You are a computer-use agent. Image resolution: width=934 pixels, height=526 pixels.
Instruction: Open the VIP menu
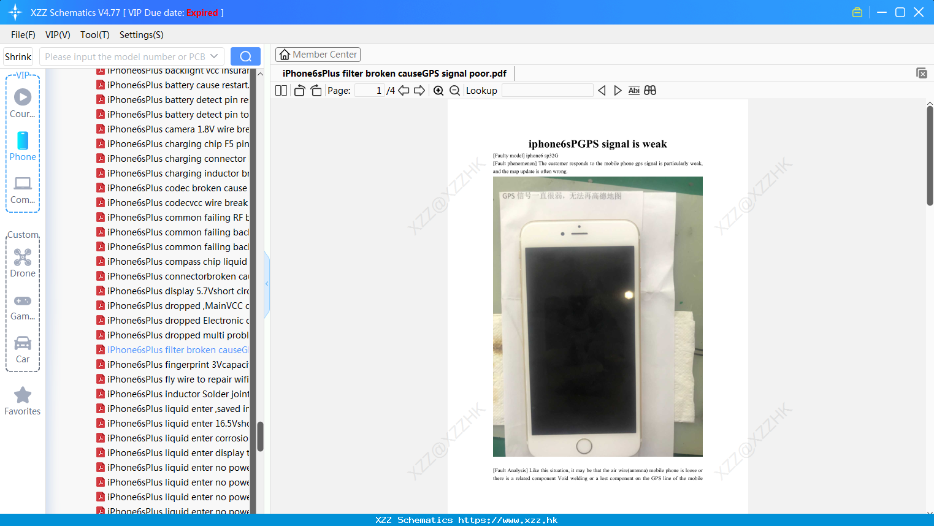pos(58,35)
